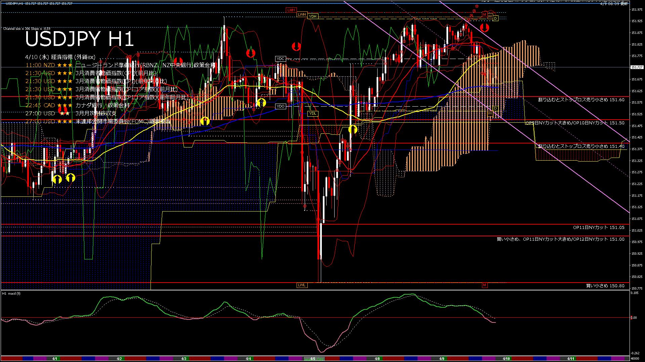
Task: Click the YDH level label
Action: [x=313, y=16]
